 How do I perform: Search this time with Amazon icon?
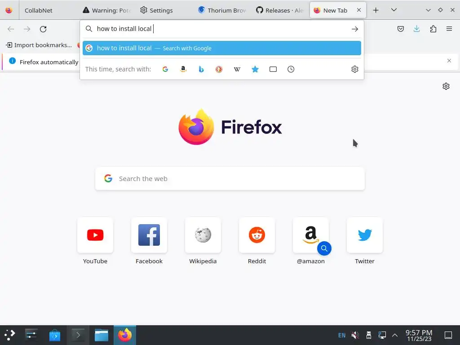click(183, 69)
